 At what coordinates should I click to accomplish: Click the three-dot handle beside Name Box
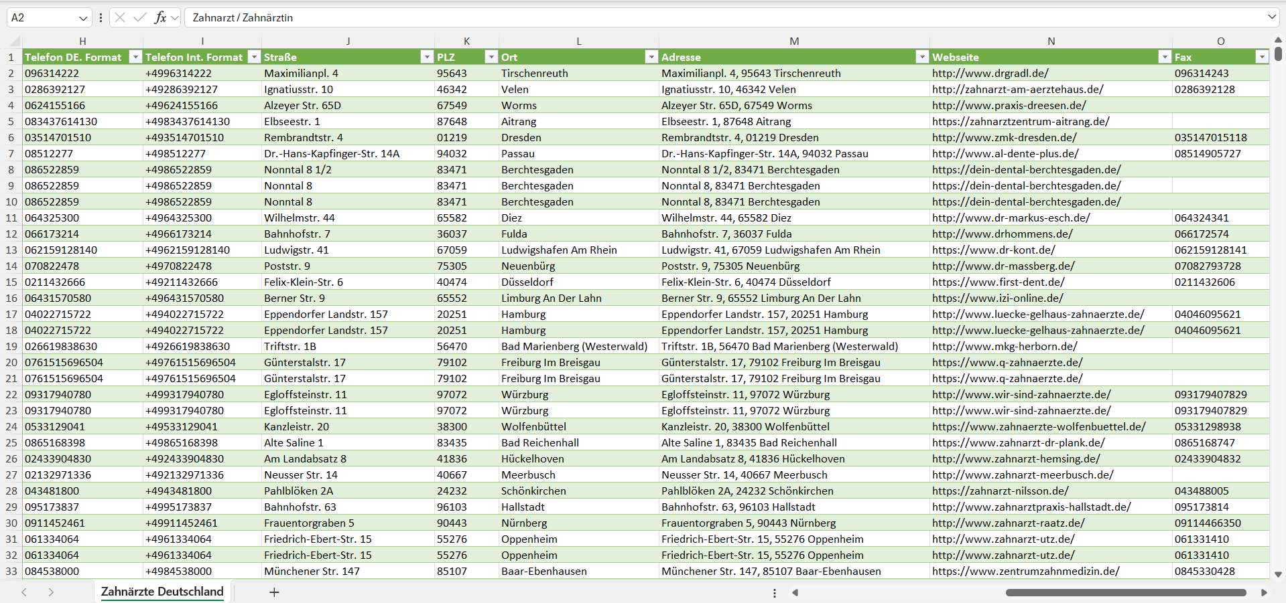[101, 17]
